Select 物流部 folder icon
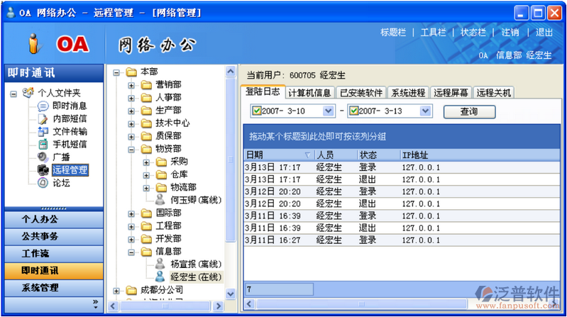567x317 pixels. coord(161,187)
